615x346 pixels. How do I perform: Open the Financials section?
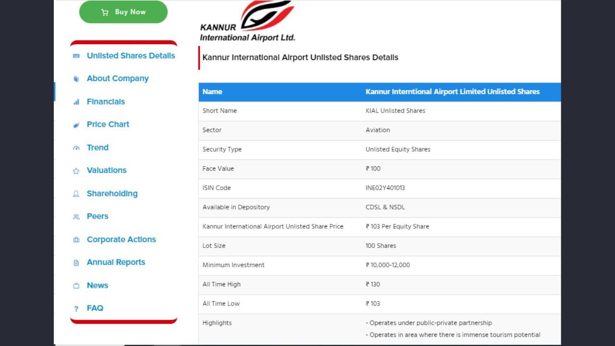click(106, 101)
